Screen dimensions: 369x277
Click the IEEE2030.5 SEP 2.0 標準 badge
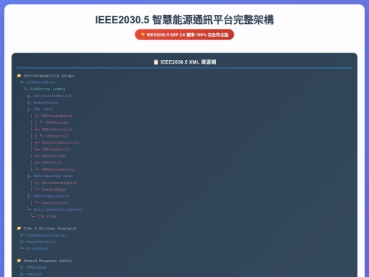(184, 35)
